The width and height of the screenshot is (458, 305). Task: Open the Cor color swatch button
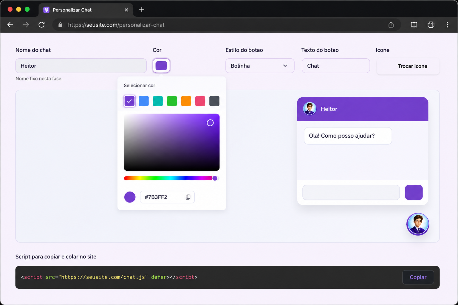[161, 66]
